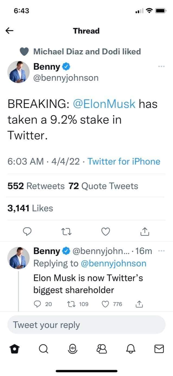Open the three-dot menu on the reply tweet
The width and height of the screenshot is (173, 376).
coord(161,251)
